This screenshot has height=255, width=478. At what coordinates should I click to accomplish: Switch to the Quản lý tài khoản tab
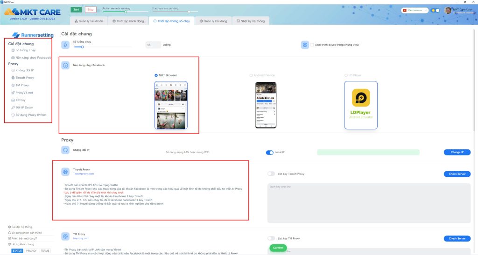point(90,21)
